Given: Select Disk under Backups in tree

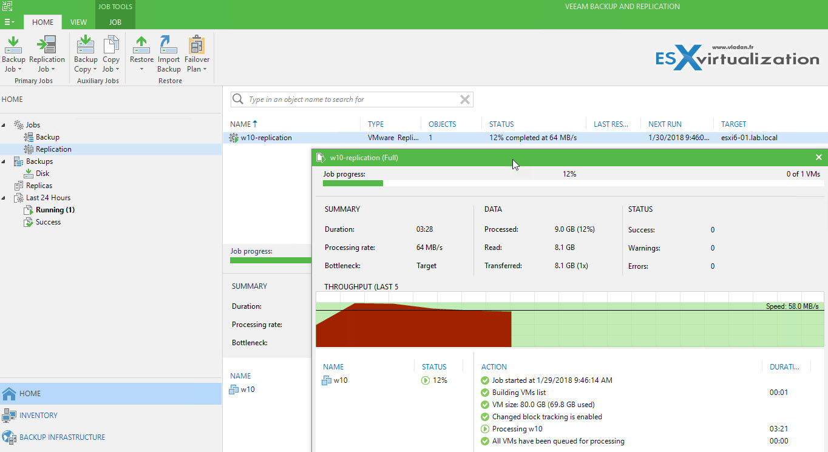Looking at the screenshot, I should (42, 174).
